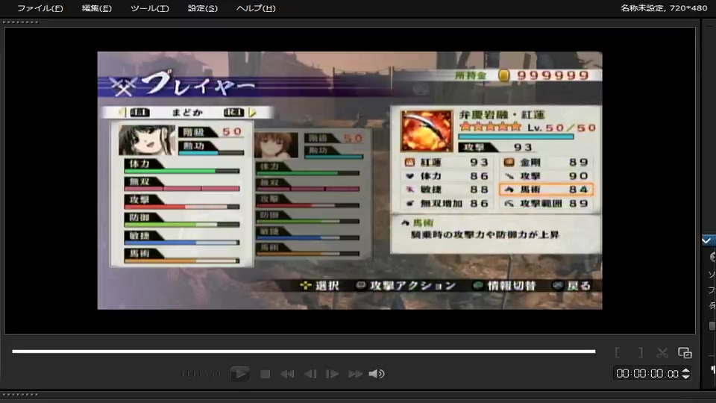Image resolution: width=716 pixels, height=403 pixels.
Task: Click 999999 gold amount in the preview
Action: coord(553,75)
